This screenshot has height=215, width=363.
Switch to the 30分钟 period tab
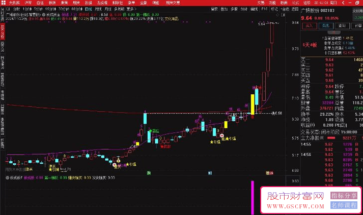tap(64, 9)
